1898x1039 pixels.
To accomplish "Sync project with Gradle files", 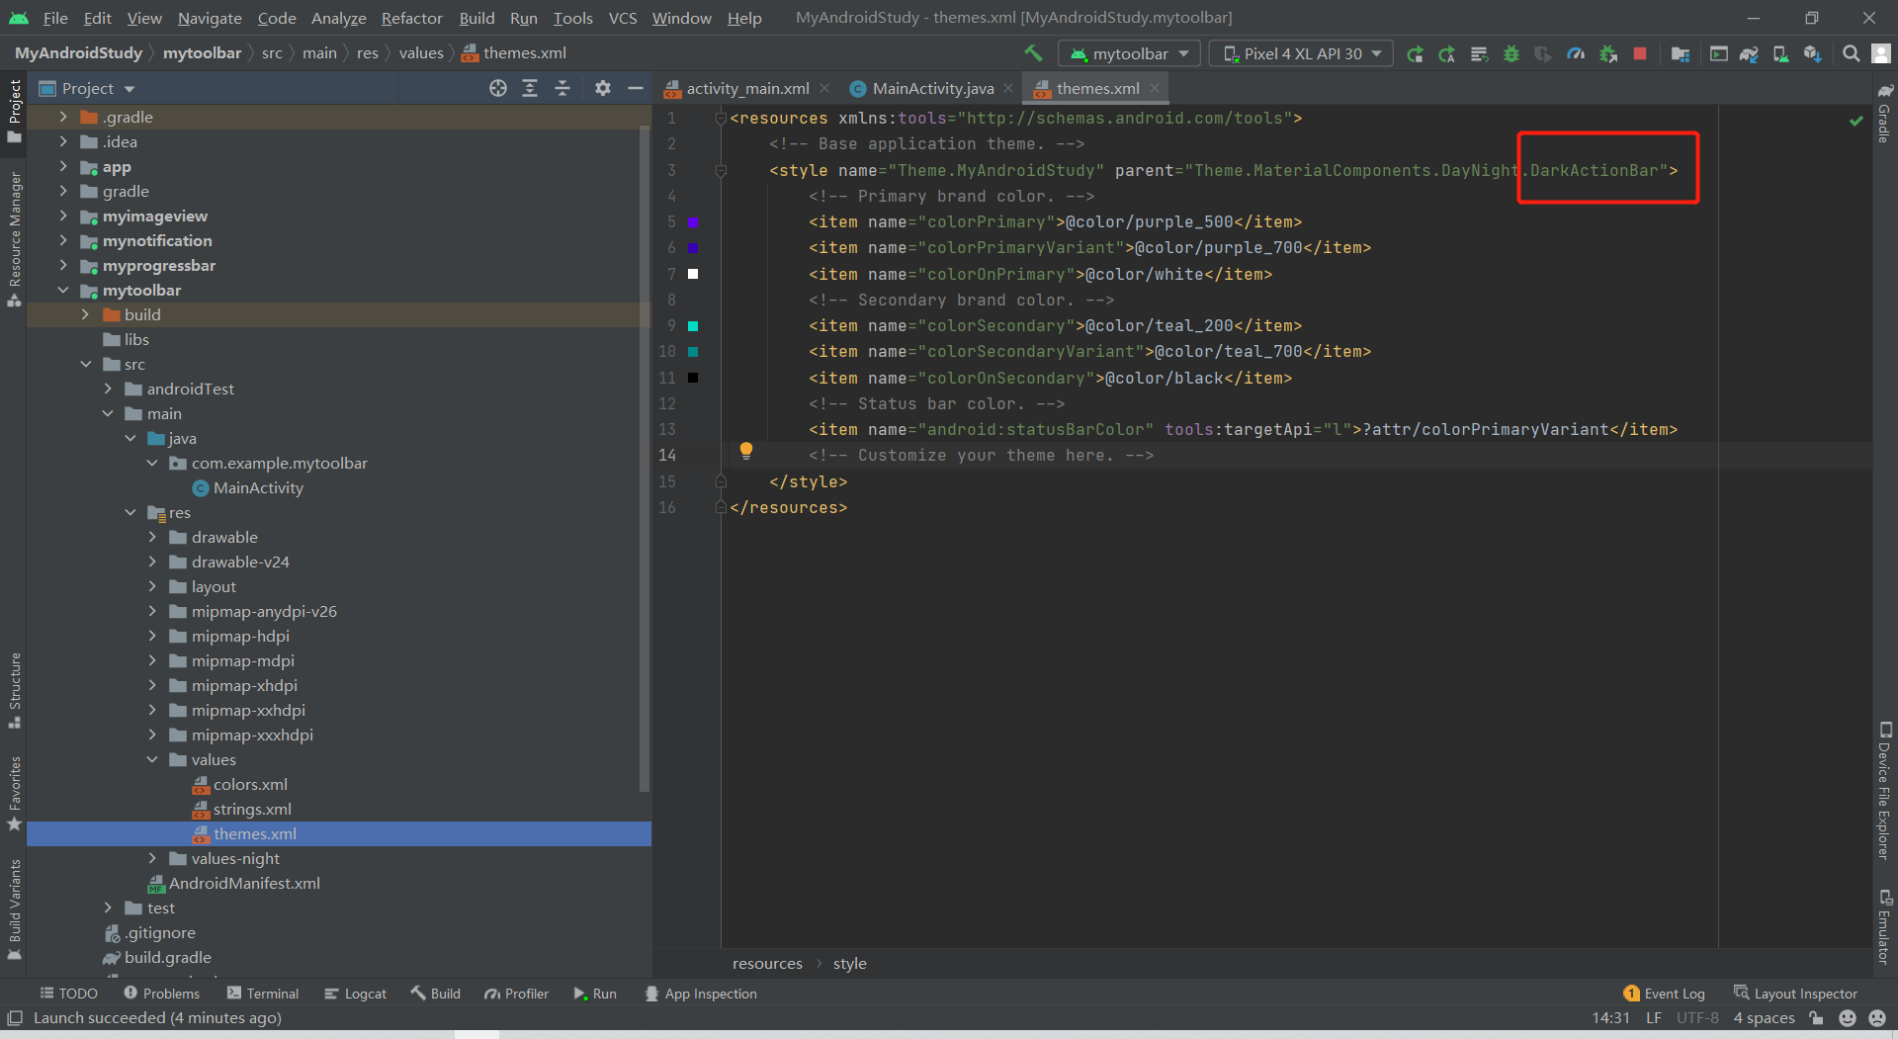I will (x=1749, y=52).
